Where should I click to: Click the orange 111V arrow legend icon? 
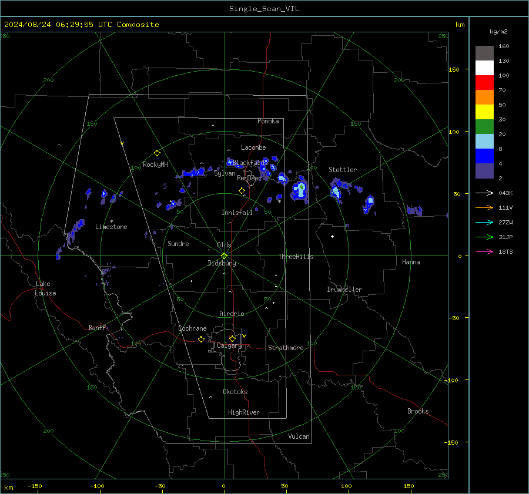pyautogui.click(x=484, y=208)
